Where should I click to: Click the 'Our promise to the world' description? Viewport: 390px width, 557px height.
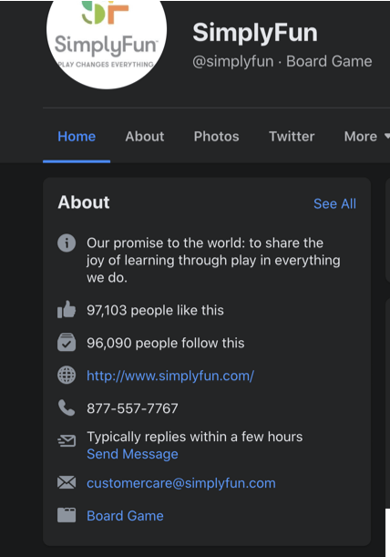pos(213,260)
